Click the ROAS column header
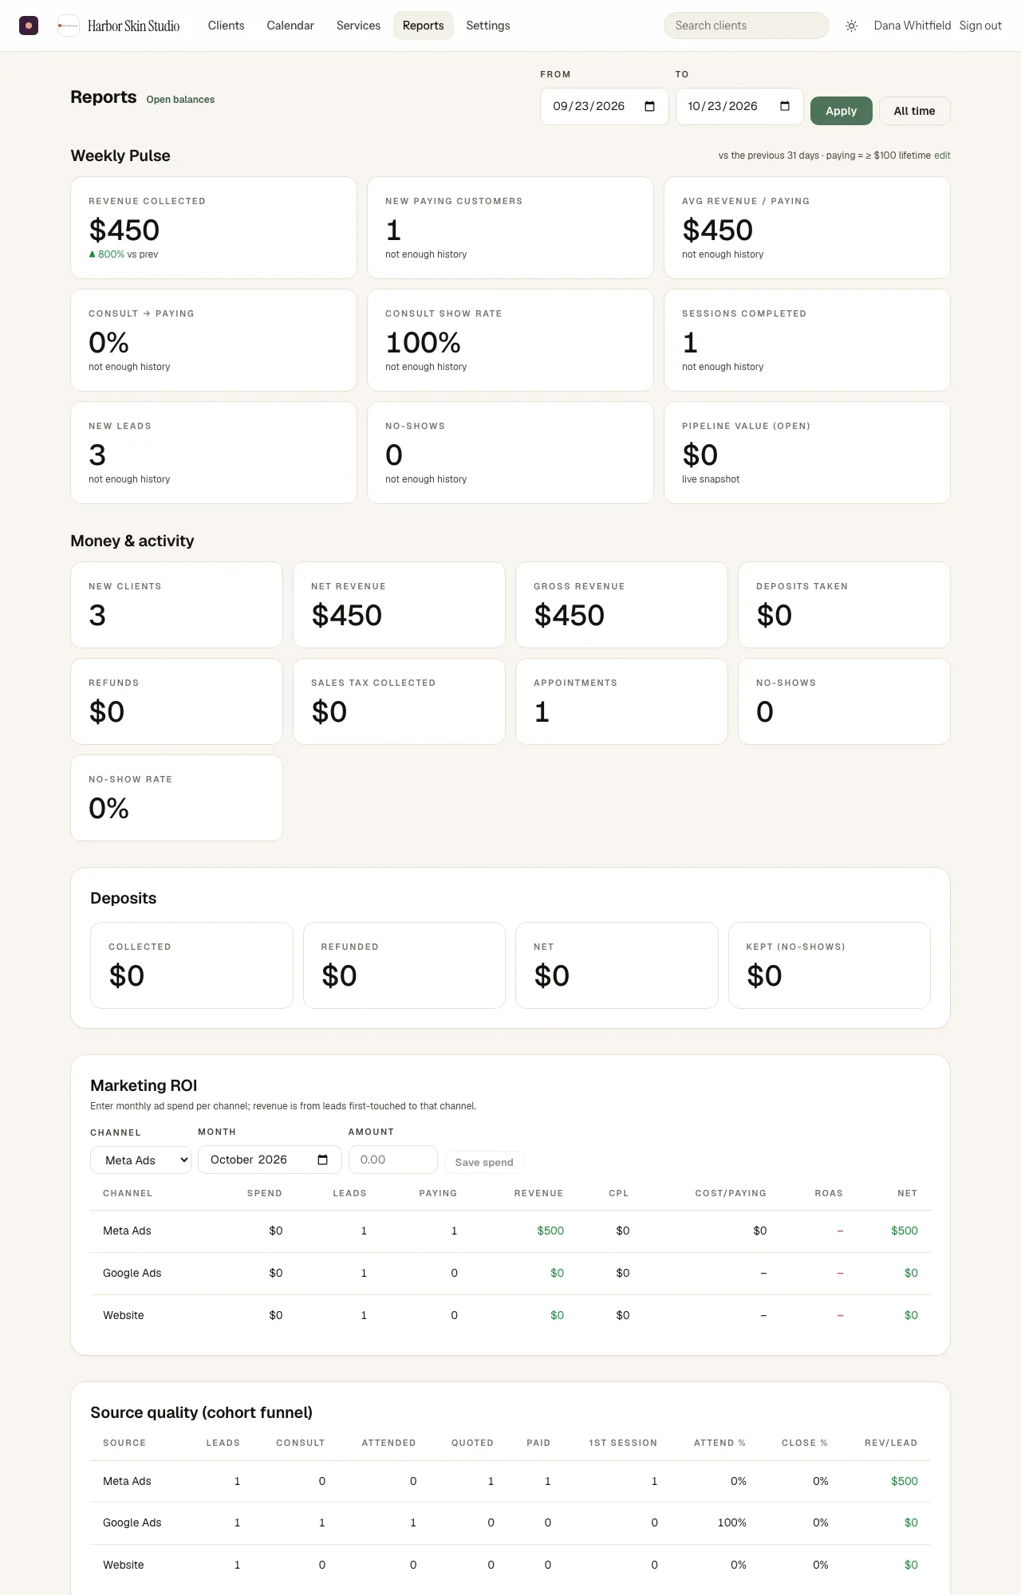 coord(829,1194)
